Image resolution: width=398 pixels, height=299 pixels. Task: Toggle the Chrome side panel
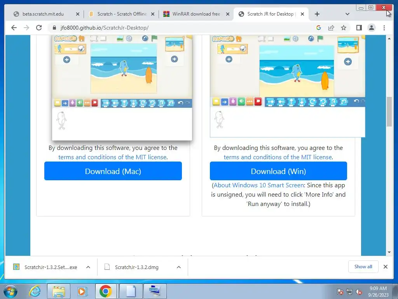coord(359,28)
